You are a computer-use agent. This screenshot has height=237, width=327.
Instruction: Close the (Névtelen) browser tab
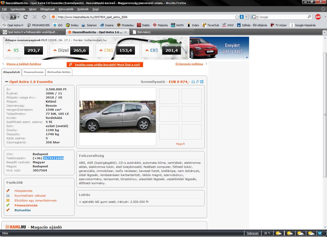190,32
